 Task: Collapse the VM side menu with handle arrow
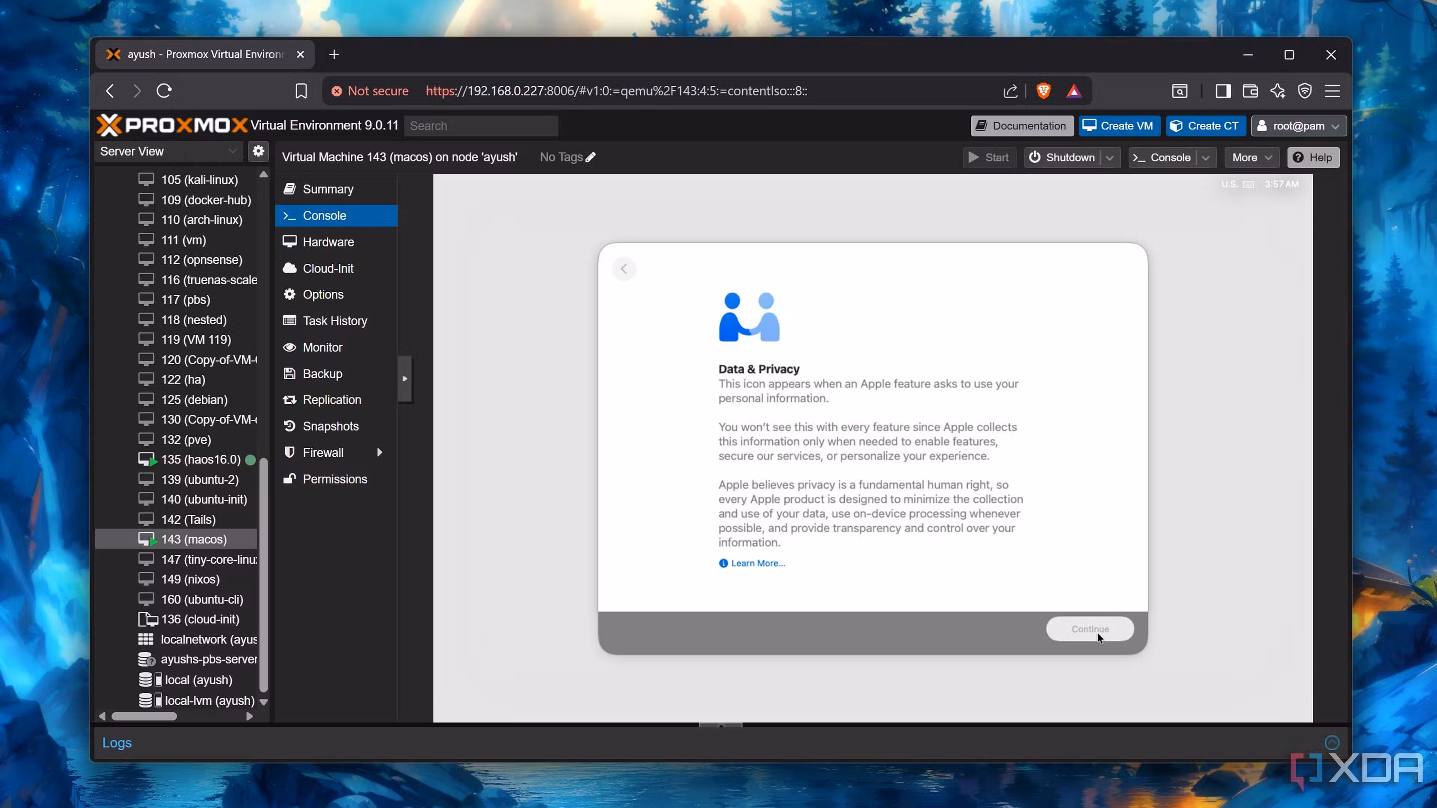point(405,379)
